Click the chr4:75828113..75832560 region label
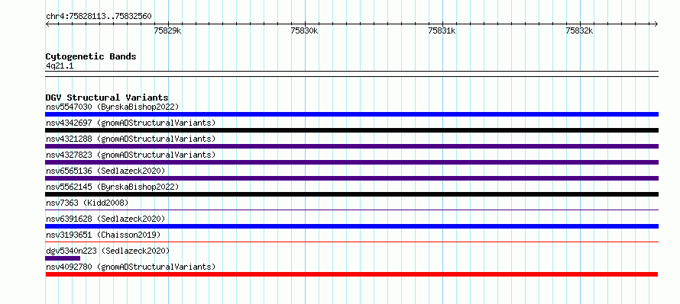 tap(99, 17)
